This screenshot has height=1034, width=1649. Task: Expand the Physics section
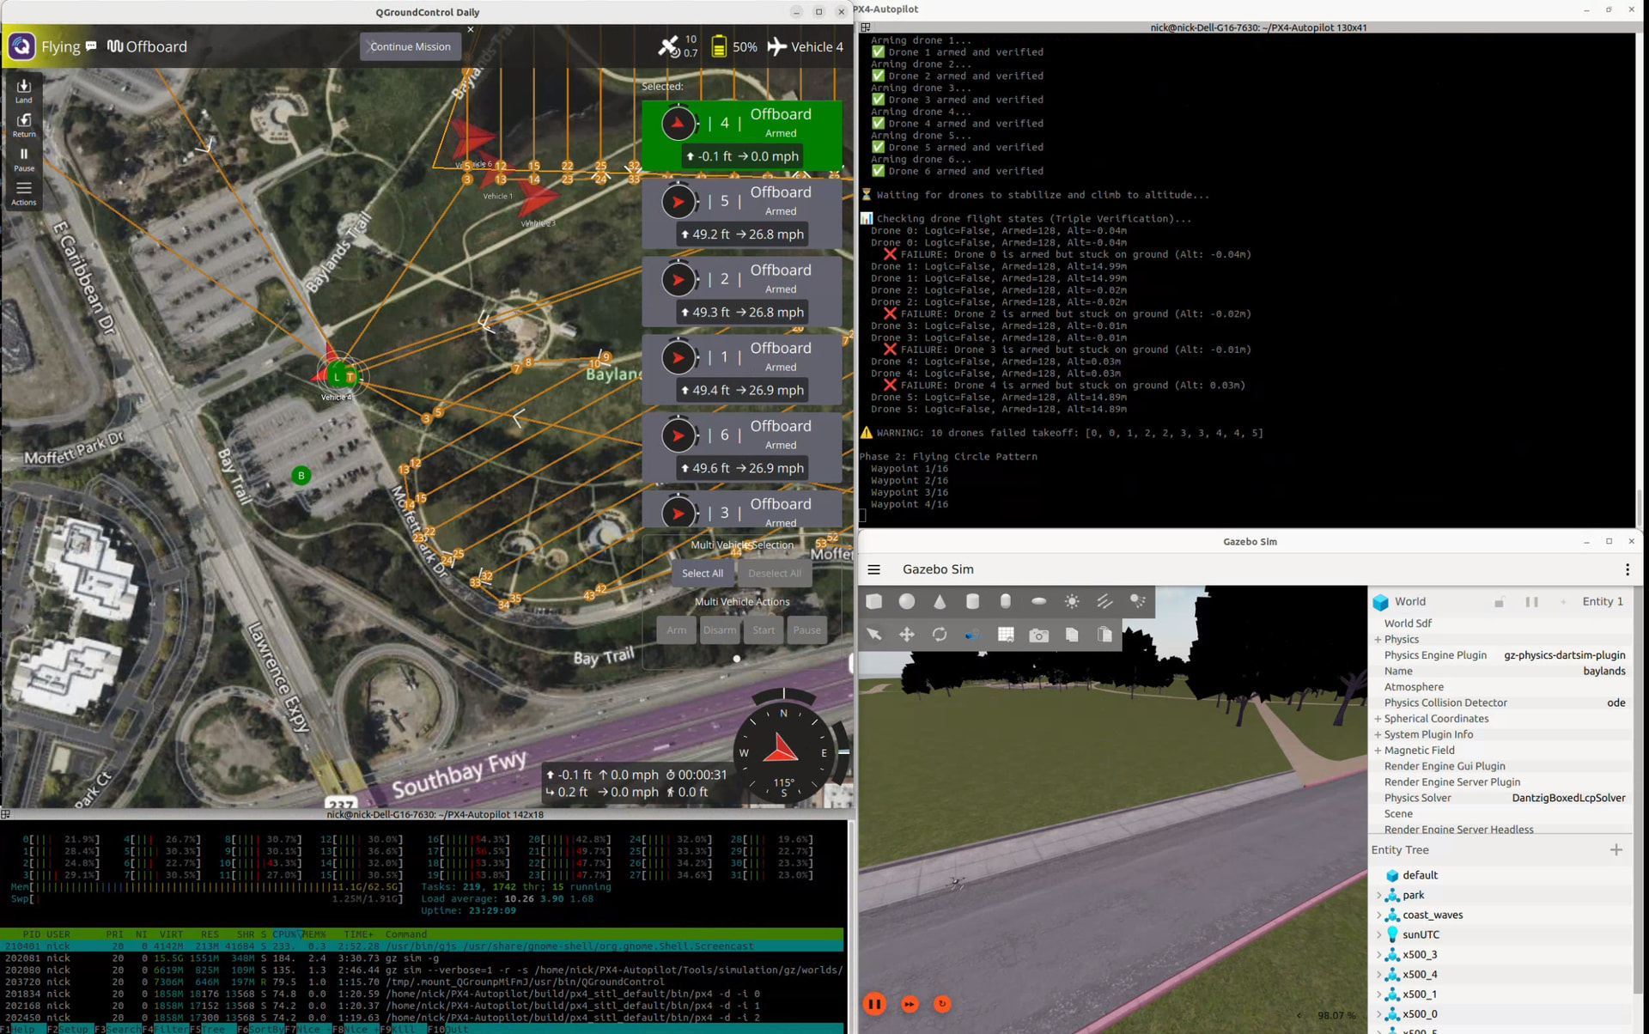1378,639
